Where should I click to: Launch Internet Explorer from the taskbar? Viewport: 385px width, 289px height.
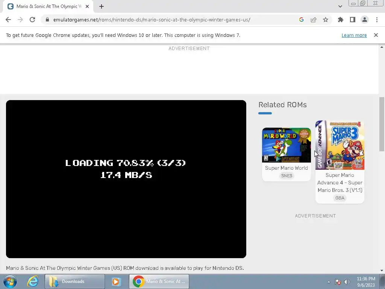[x=33, y=281]
